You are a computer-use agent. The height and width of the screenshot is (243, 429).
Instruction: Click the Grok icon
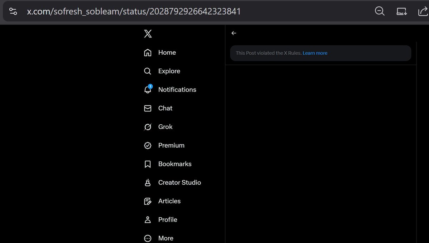pos(148,127)
